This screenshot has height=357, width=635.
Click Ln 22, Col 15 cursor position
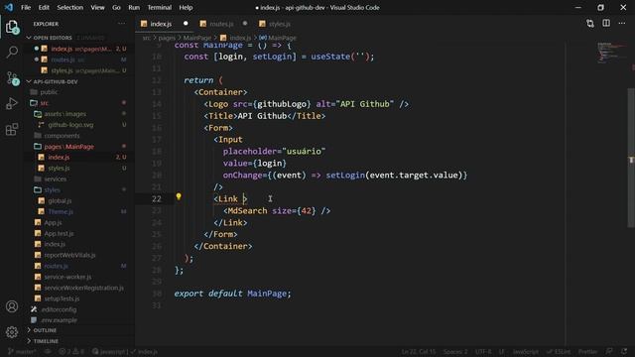point(419,352)
